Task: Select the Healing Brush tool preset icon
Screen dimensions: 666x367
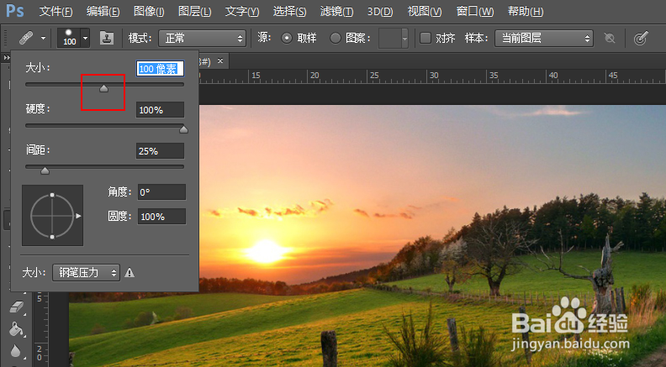Action: tap(26, 38)
